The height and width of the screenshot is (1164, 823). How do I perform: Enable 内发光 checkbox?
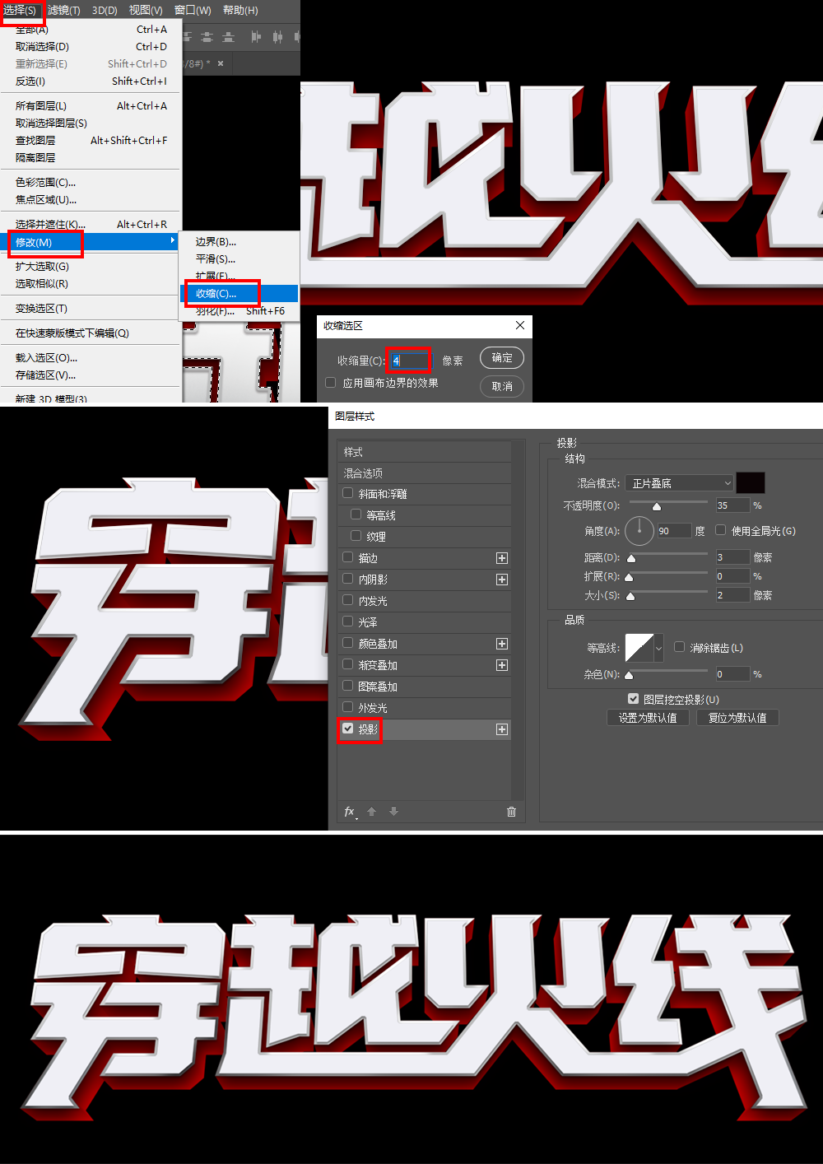(x=348, y=600)
